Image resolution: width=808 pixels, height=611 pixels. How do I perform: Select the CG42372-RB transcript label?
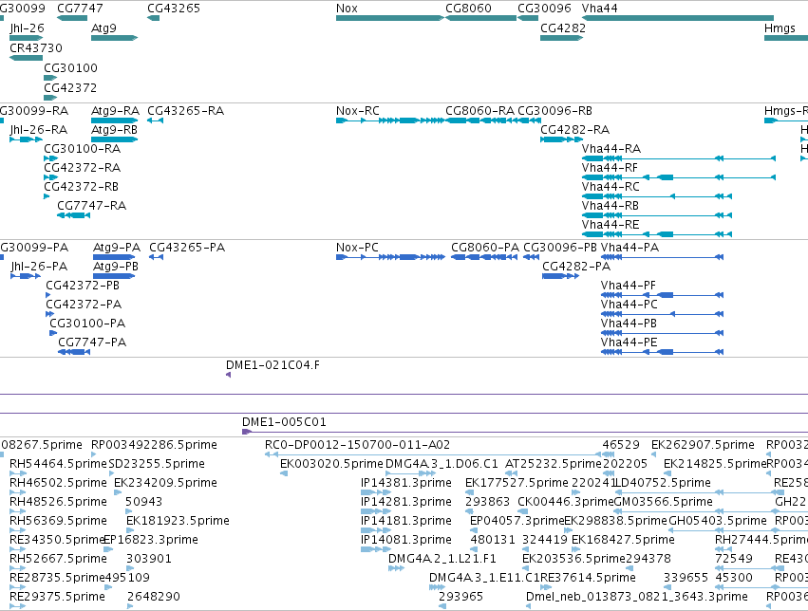coord(81,187)
